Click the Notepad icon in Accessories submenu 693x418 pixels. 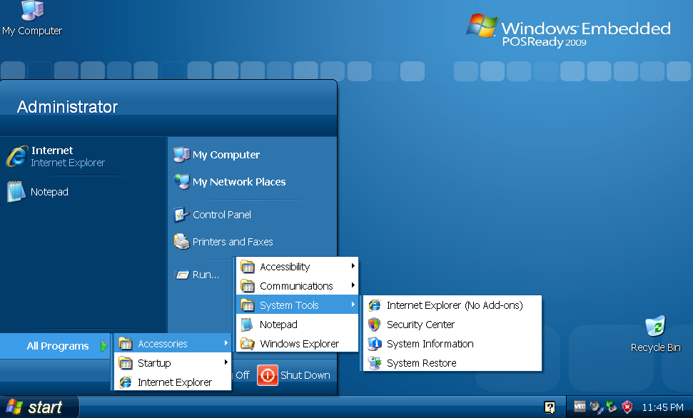point(247,325)
